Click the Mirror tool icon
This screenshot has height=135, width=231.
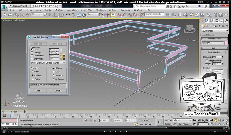168,15
